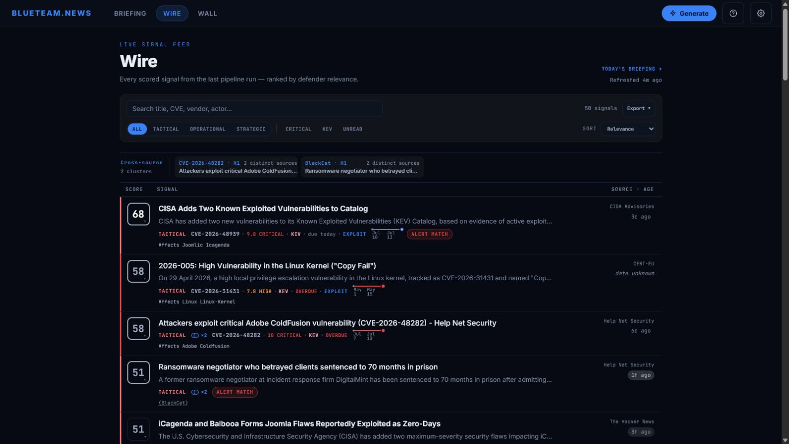789x444 pixels.
Task: Open the Today's Briefing link
Action: pos(632,69)
